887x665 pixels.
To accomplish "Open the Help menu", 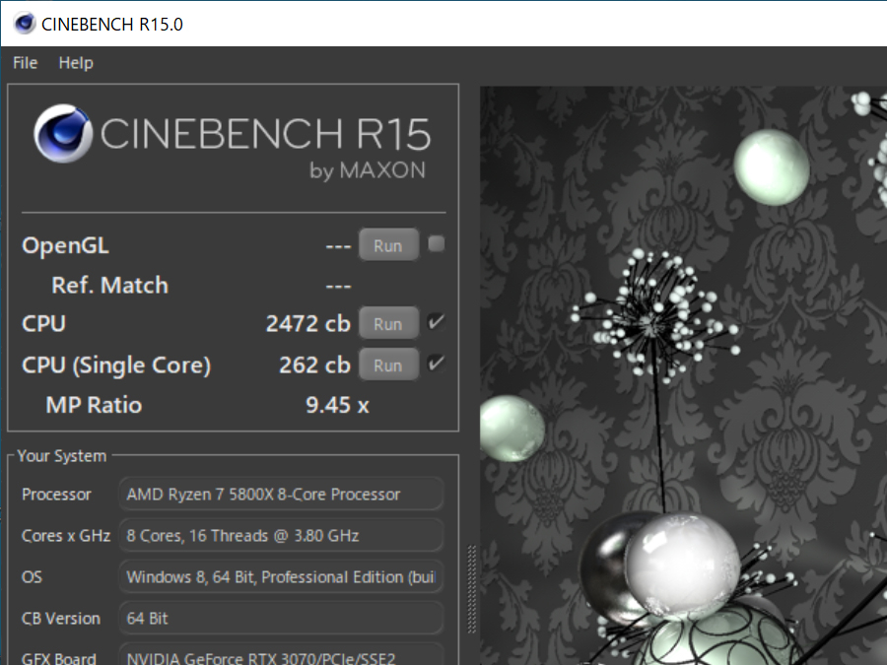I will pyautogui.click(x=76, y=63).
